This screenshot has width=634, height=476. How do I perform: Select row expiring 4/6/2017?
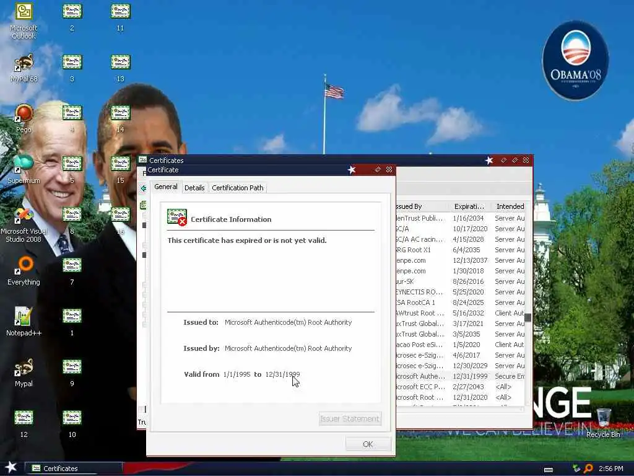pos(460,355)
